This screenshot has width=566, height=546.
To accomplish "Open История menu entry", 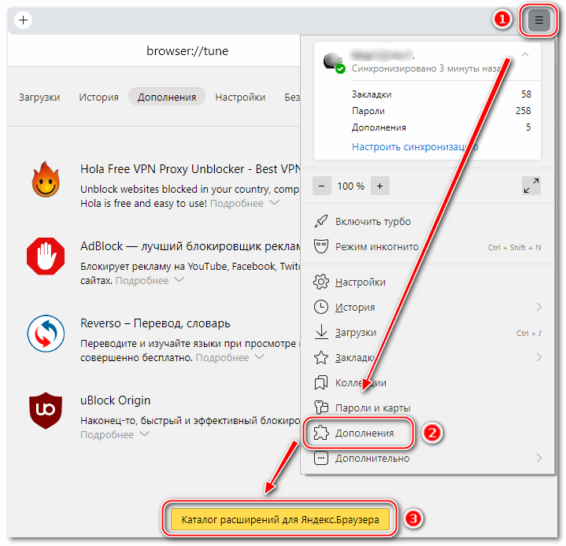I will point(427,307).
